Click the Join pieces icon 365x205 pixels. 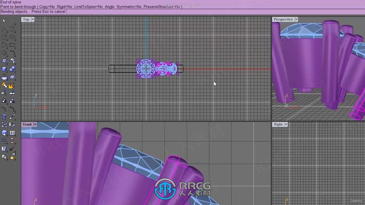tap(4, 85)
